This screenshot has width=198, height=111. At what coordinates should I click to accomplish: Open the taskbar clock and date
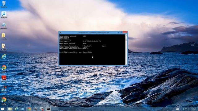coord(193,109)
